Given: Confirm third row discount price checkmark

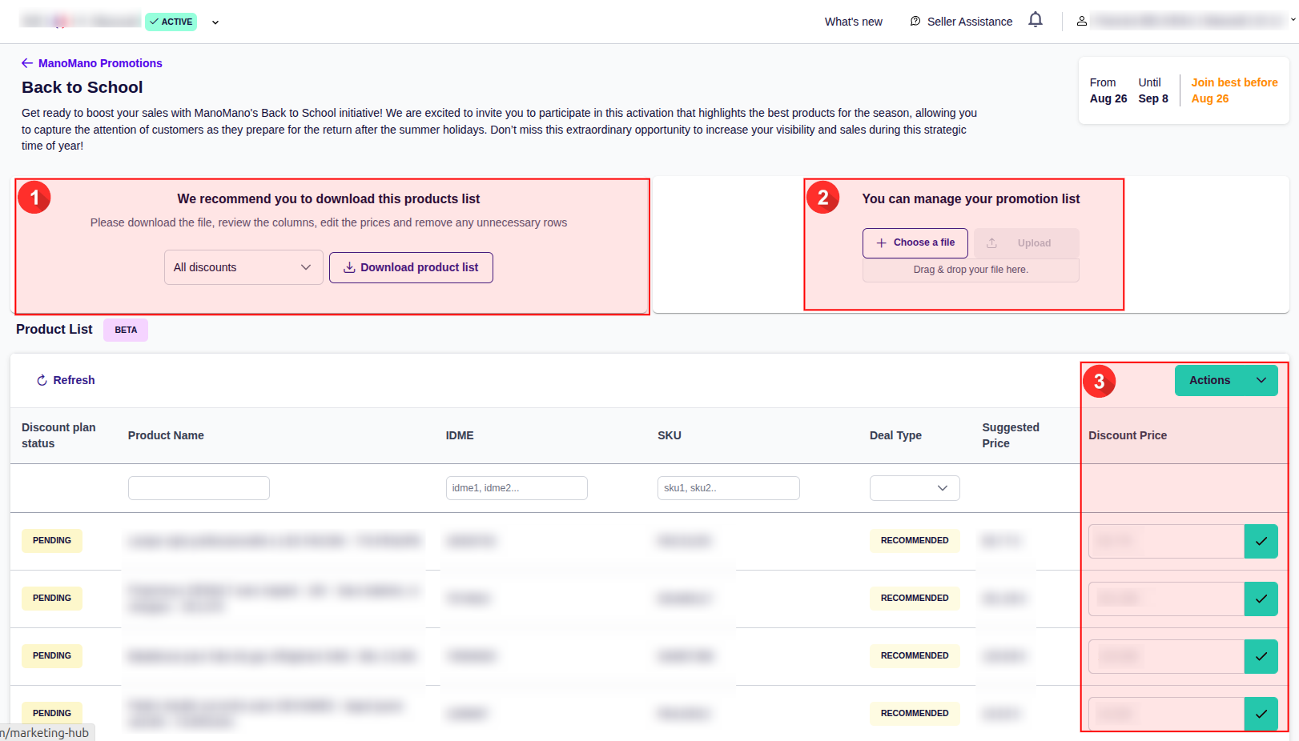Looking at the screenshot, I should pos(1261,657).
